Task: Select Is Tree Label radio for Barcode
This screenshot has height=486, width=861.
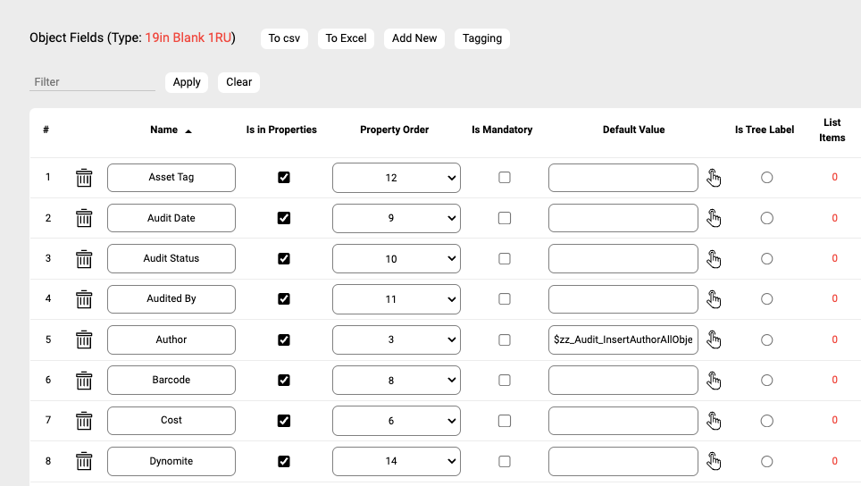Action: pos(766,380)
